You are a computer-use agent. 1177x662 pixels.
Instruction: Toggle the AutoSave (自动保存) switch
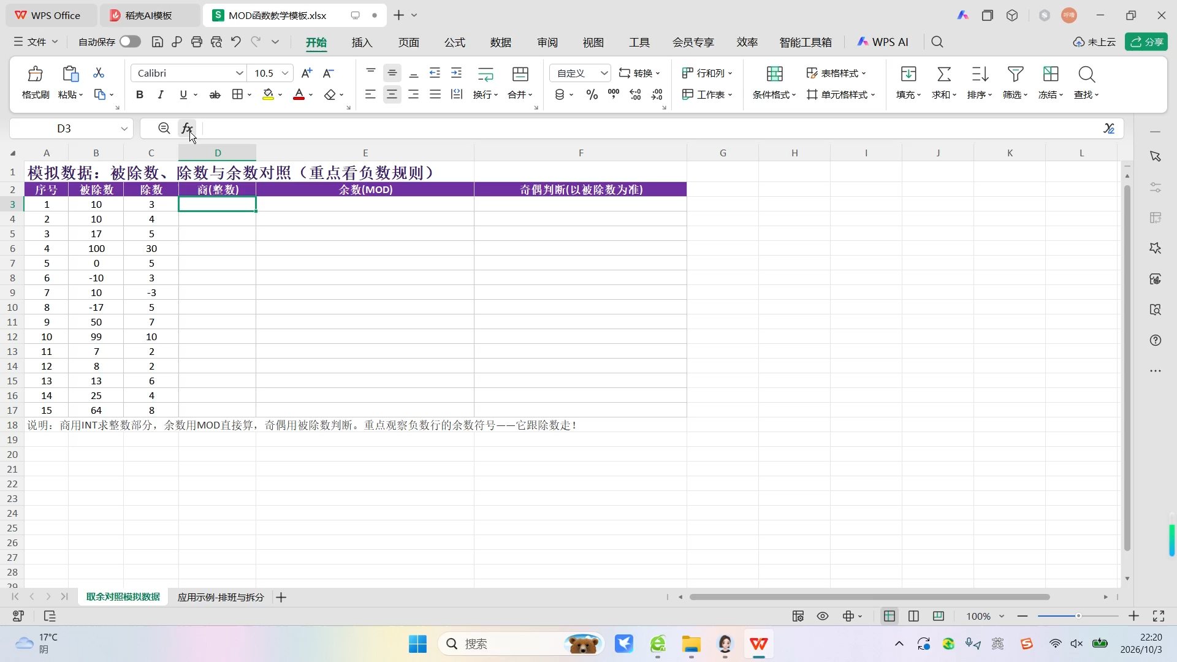pyautogui.click(x=130, y=41)
